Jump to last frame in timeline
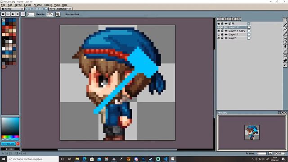 point(238,19)
